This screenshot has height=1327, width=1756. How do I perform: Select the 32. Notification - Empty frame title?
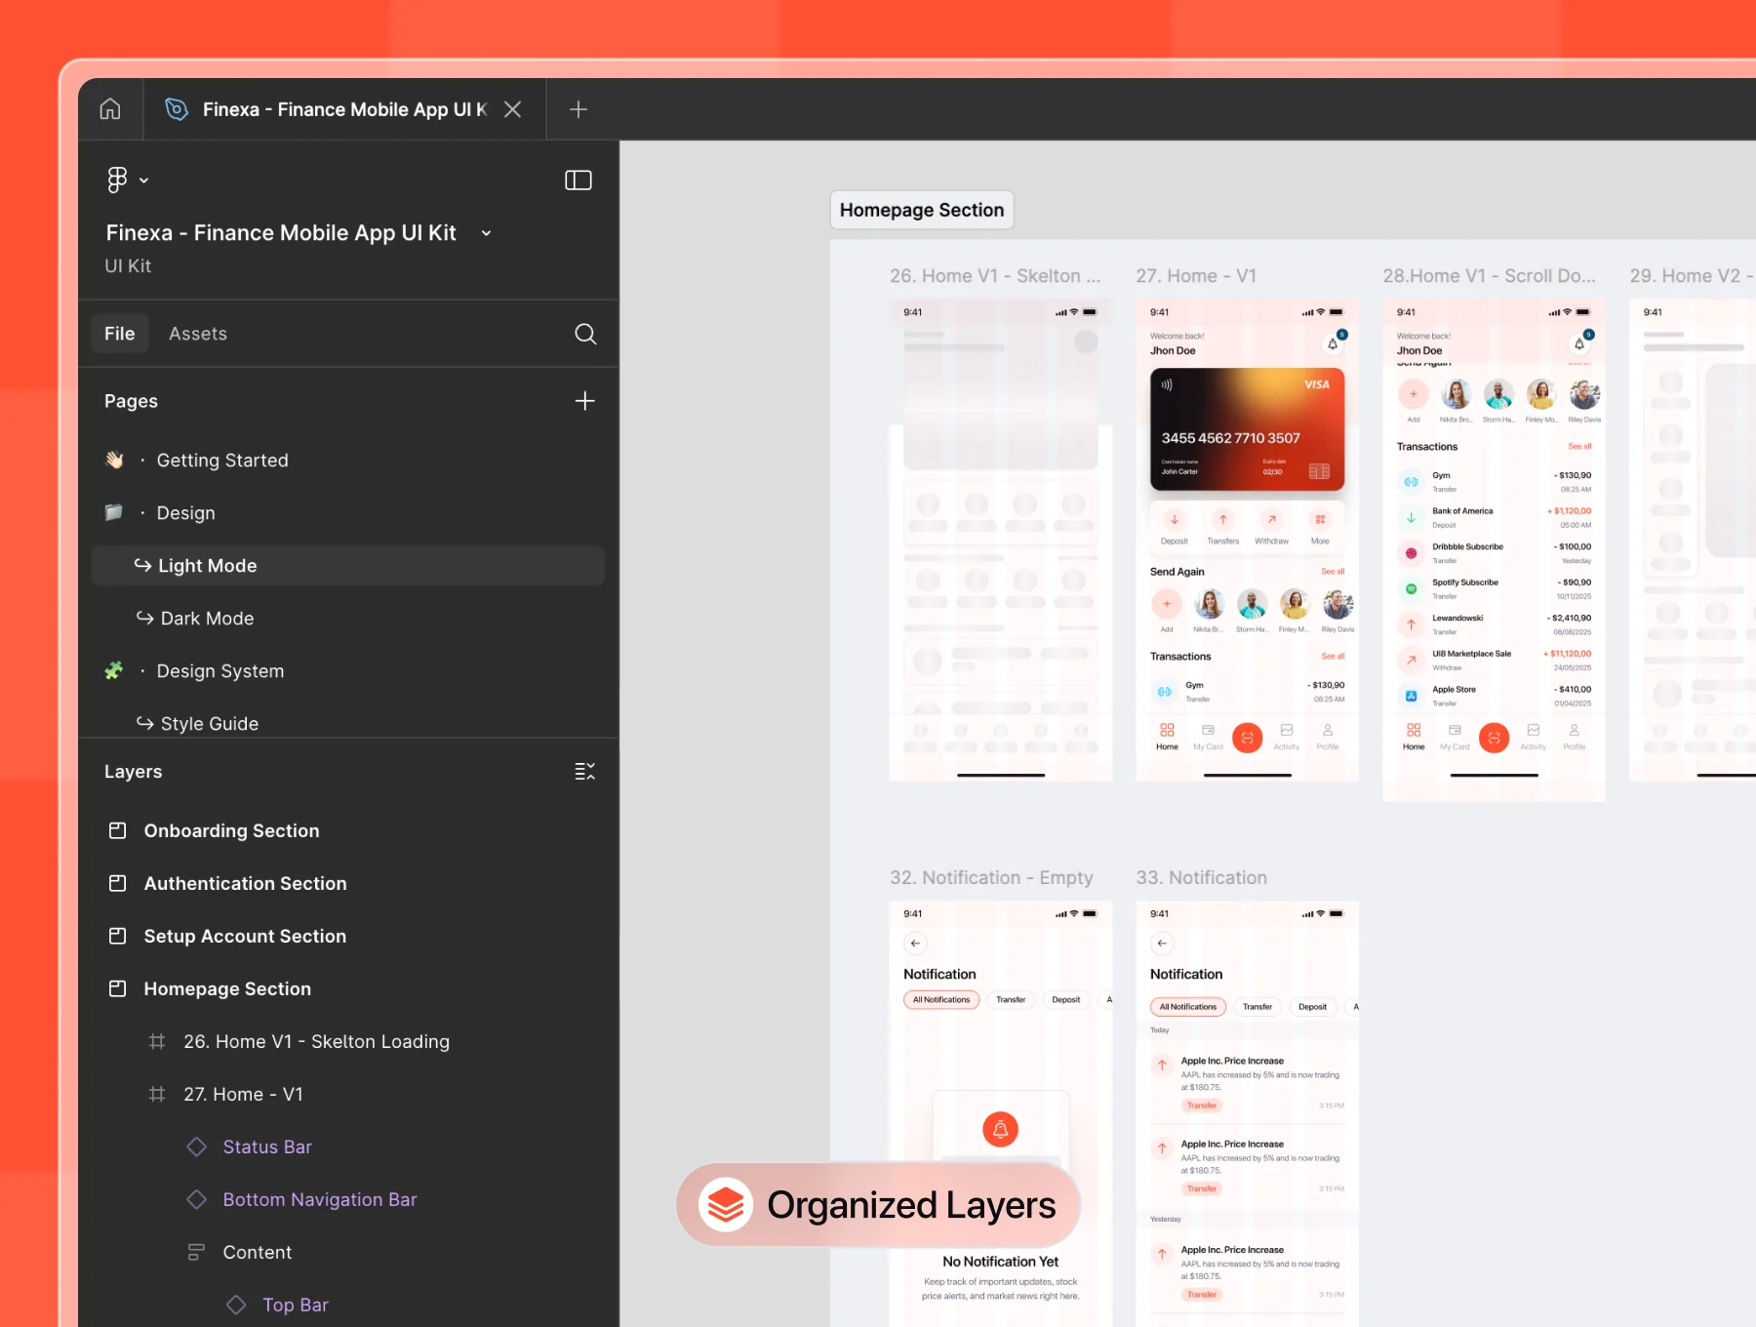tap(991, 877)
